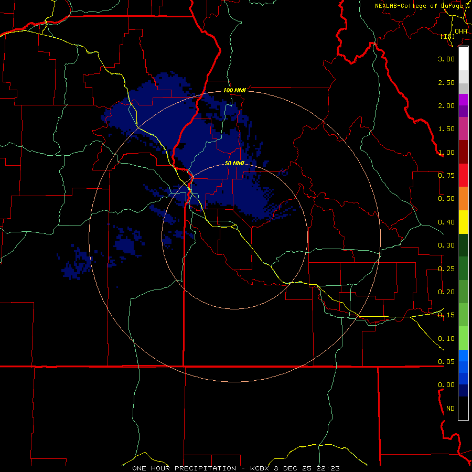Click the 0.15 legend value
This screenshot has width=472, height=472.
coord(446,315)
